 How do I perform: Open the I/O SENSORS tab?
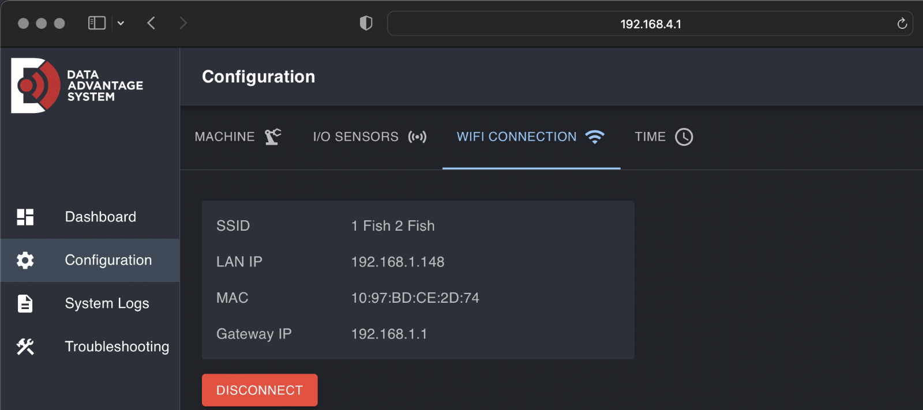(370, 137)
